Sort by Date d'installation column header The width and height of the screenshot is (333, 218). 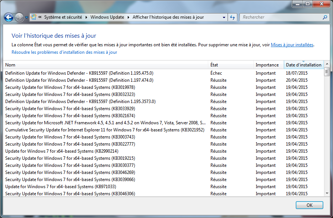pos(304,65)
